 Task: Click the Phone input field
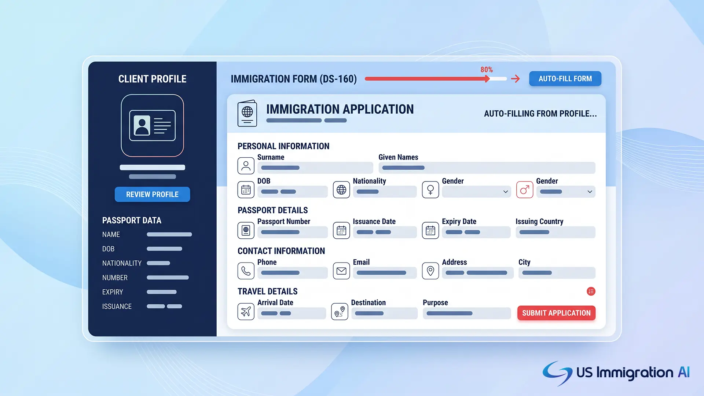point(293,273)
